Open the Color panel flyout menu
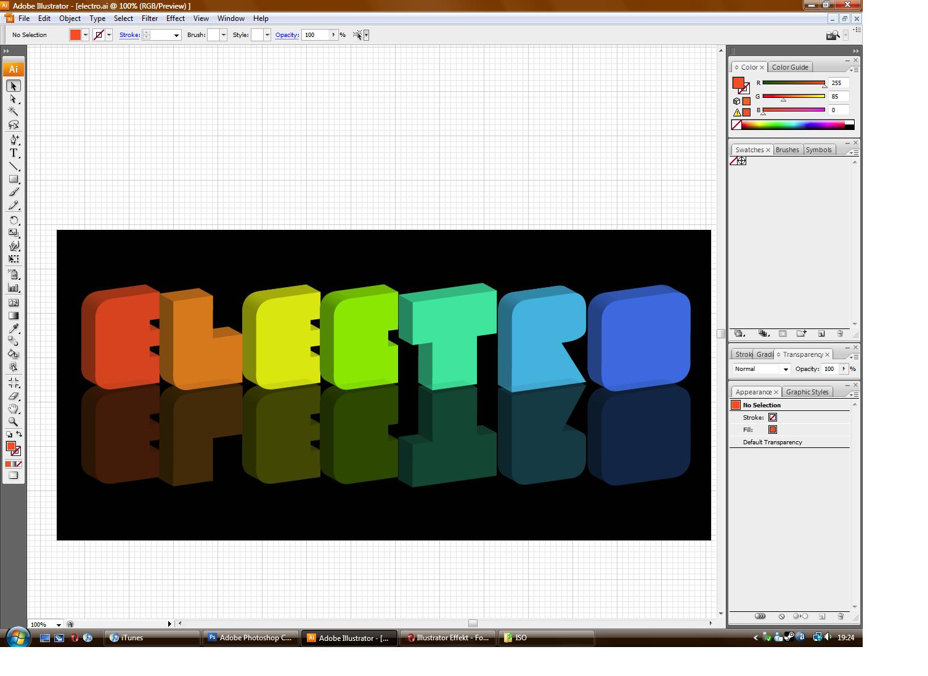 coord(855,69)
